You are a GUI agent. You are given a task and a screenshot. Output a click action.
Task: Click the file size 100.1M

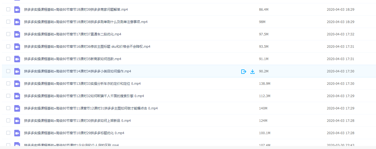click(x=265, y=133)
